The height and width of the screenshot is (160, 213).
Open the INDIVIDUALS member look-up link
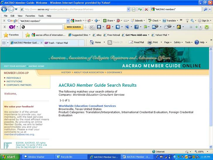pos(13,78)
